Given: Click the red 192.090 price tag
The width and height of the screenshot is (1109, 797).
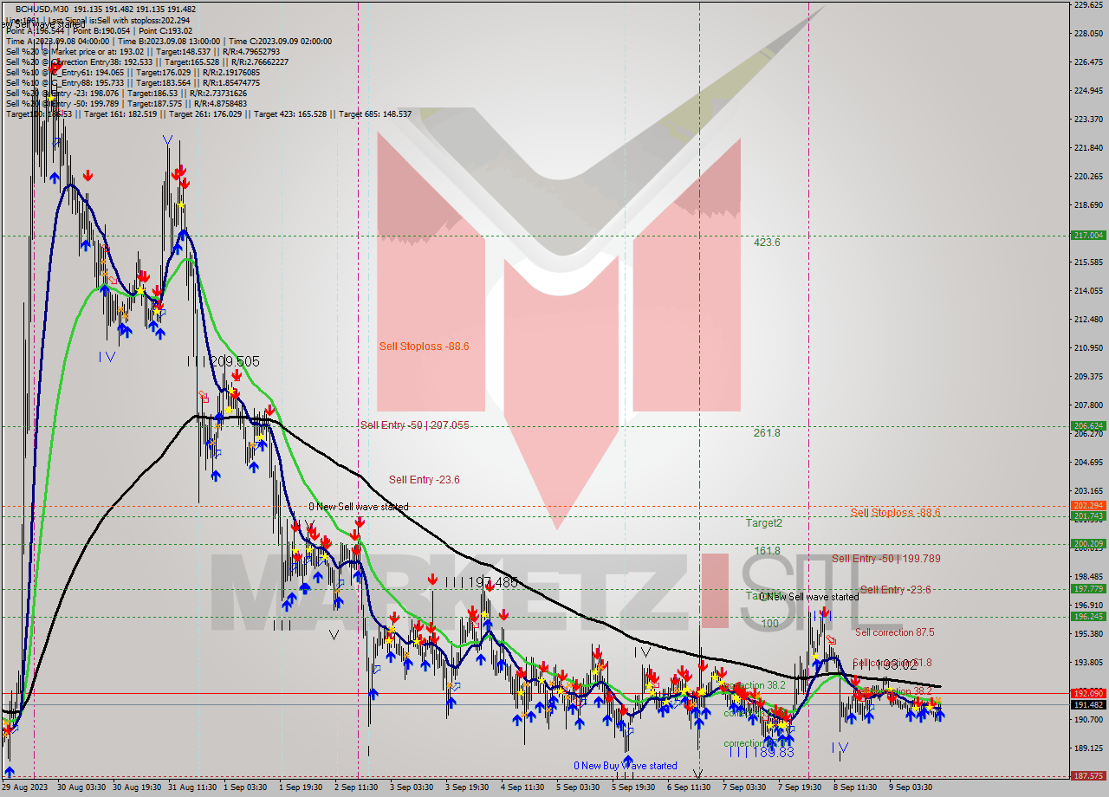Looking at the screenshot, I should tap(1088, 694).
